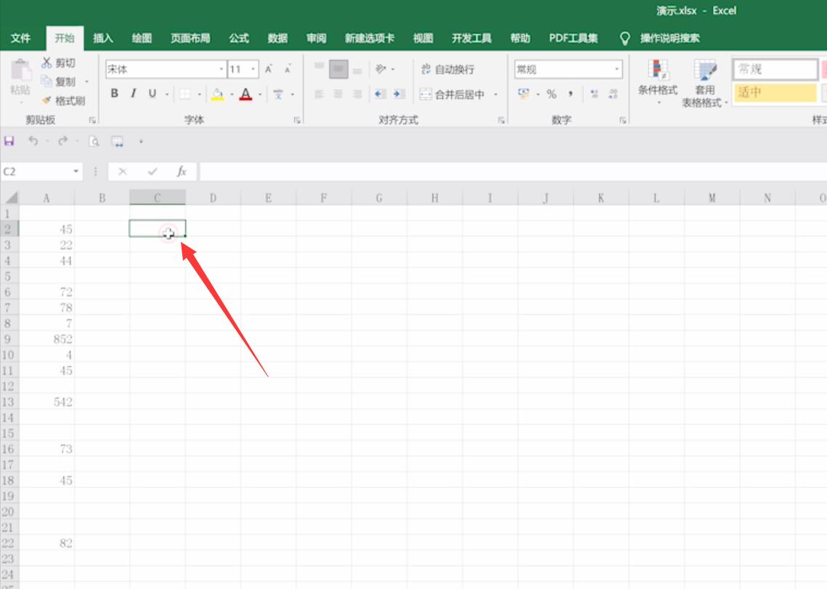
Task: Click the increase indent icon
Action: pos(399,94)
